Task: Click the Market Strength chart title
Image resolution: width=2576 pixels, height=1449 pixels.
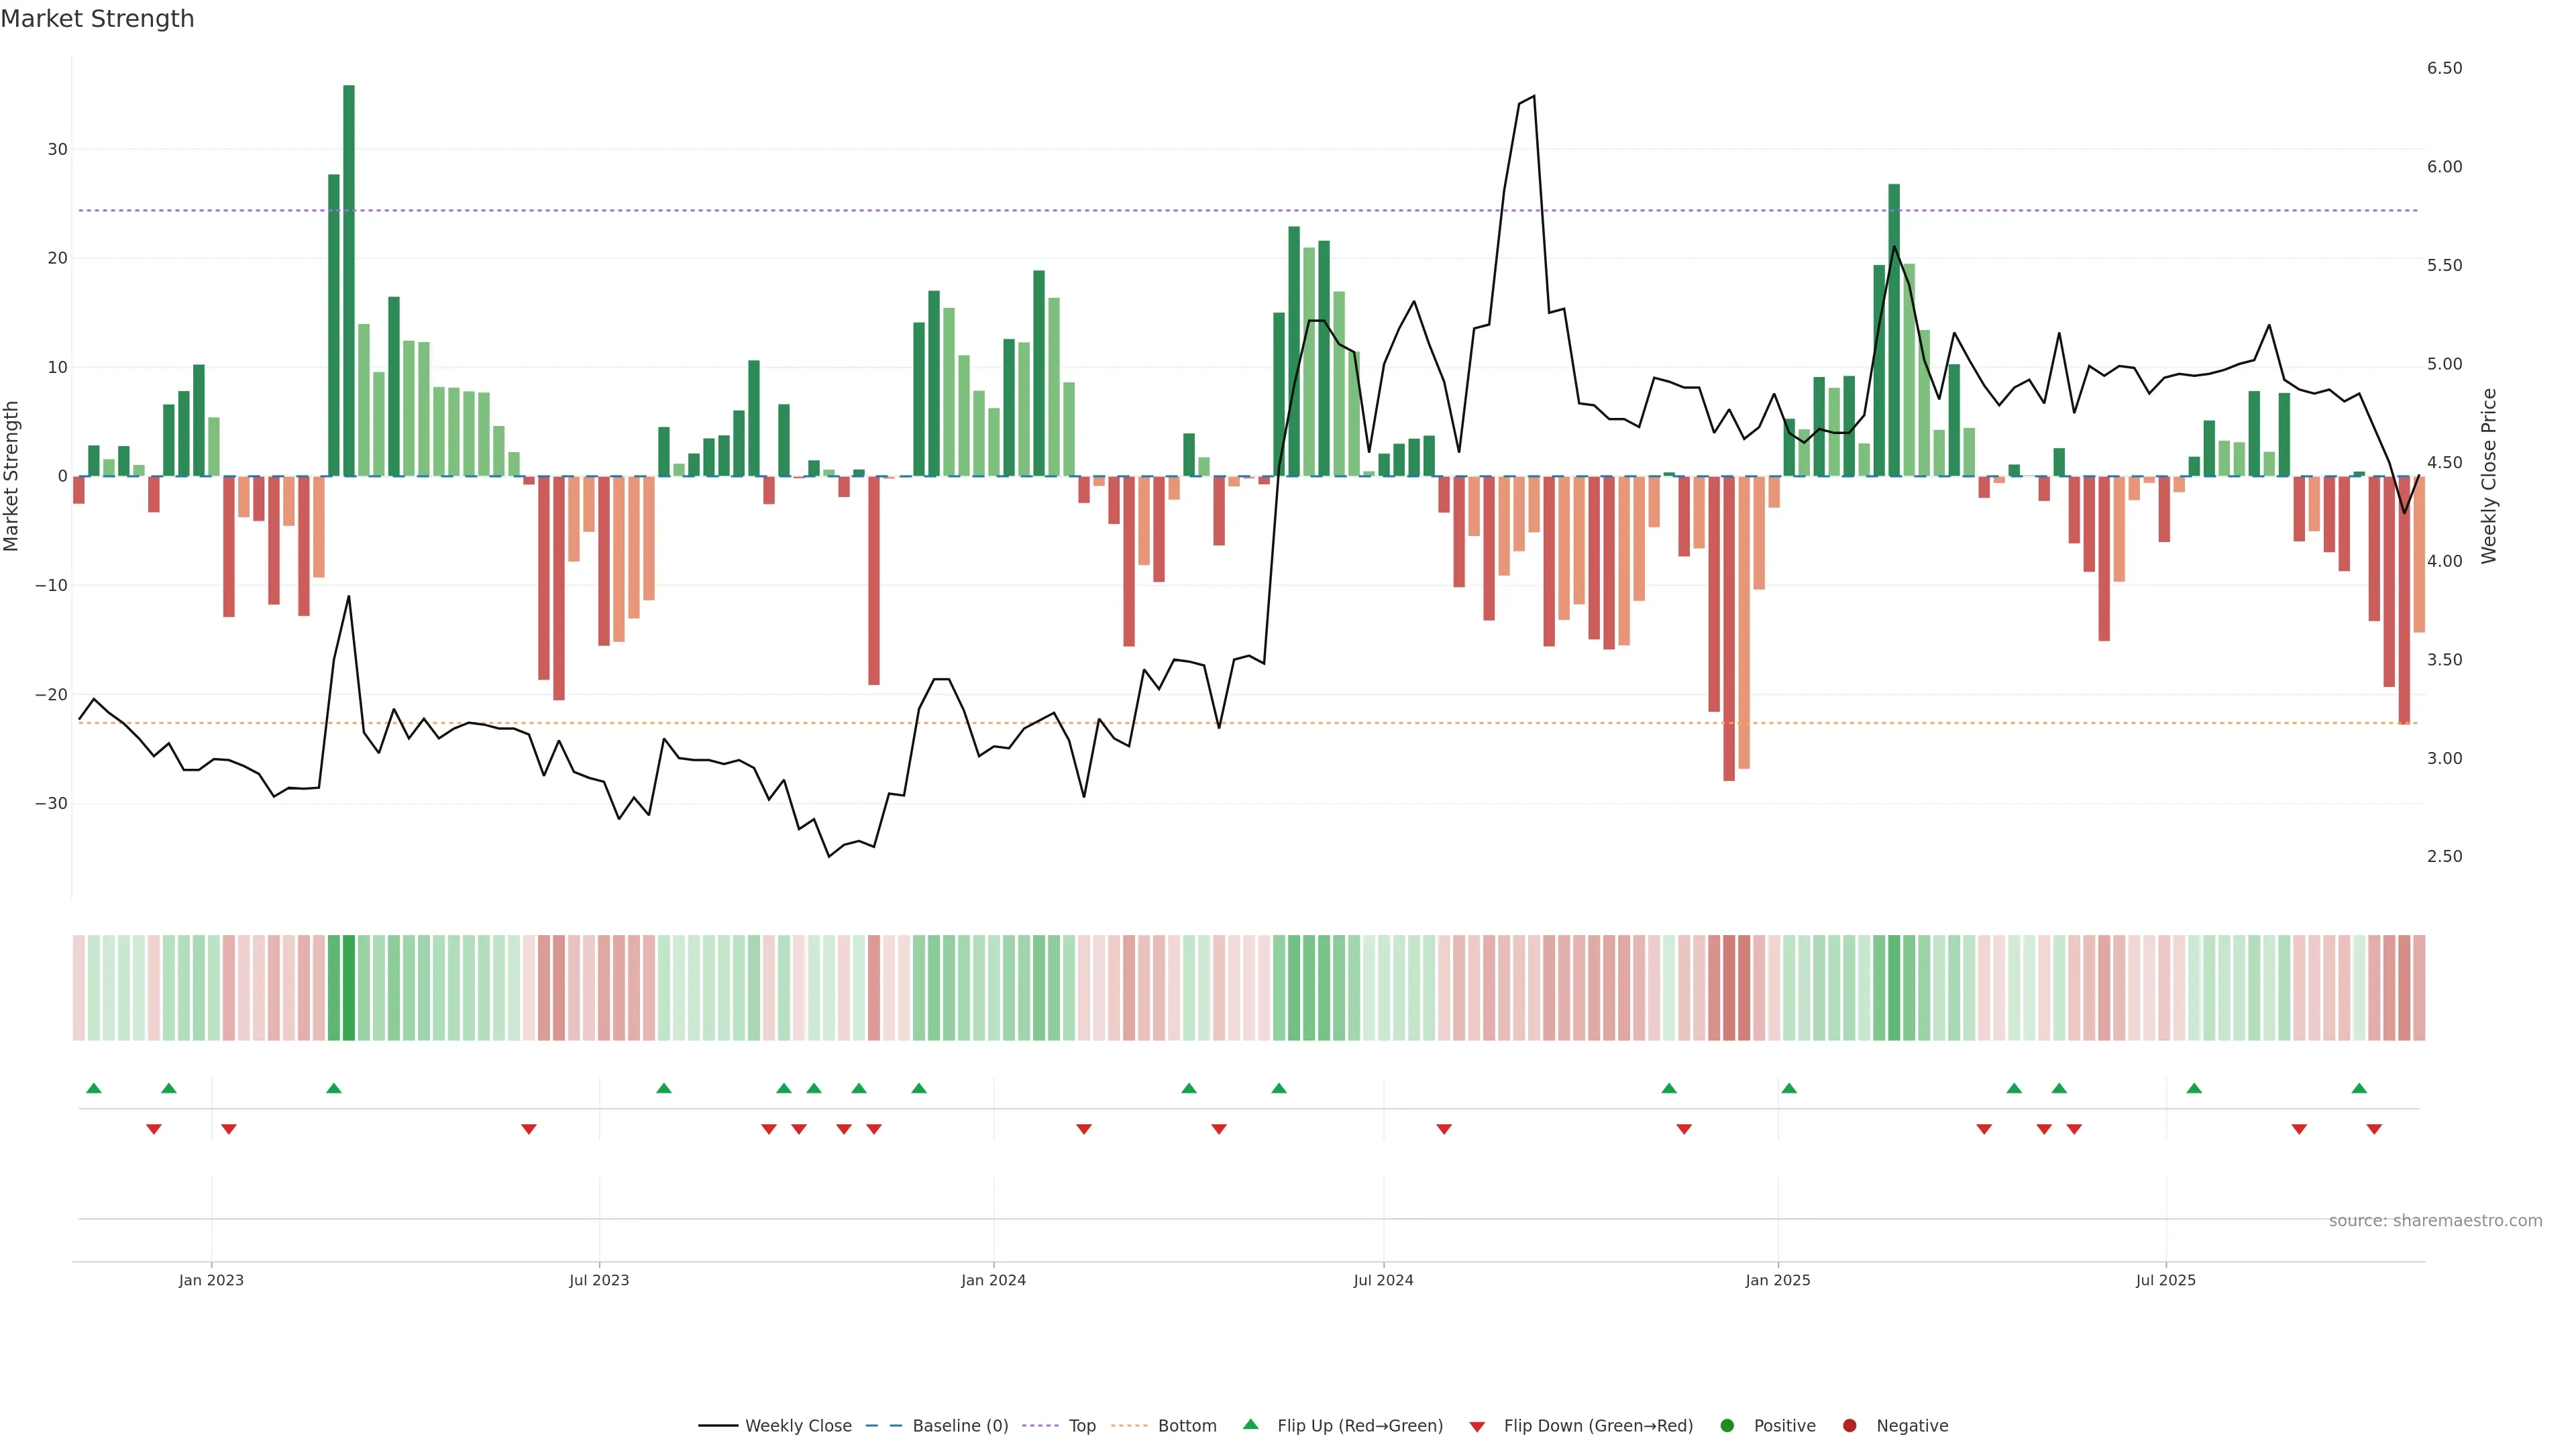Action: (98, 19)
